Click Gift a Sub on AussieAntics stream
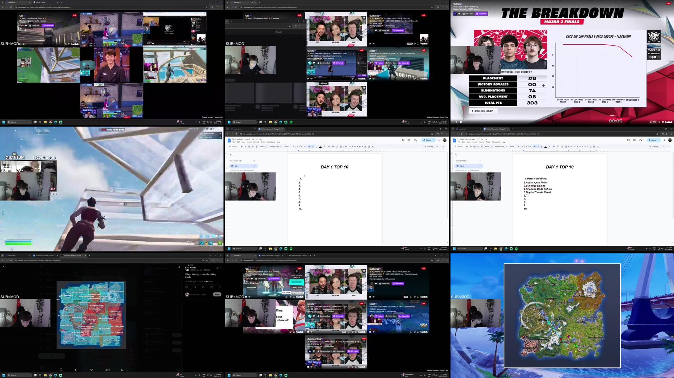The width and height of the screenshot is (674, 378). (353, 351)
